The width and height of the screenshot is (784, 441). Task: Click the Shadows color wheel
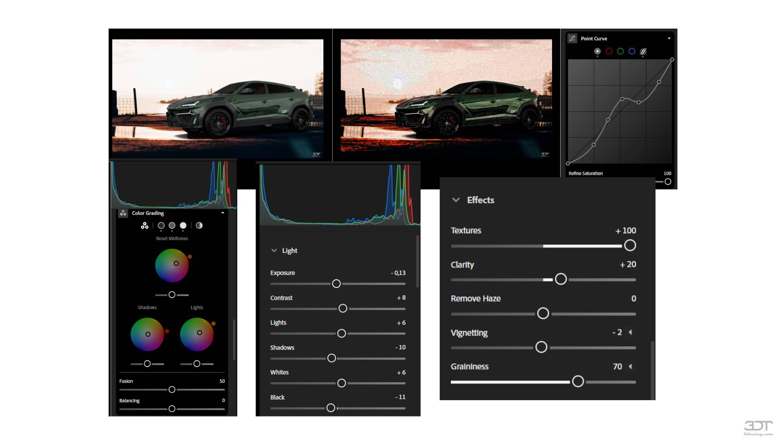pos(147,334)
